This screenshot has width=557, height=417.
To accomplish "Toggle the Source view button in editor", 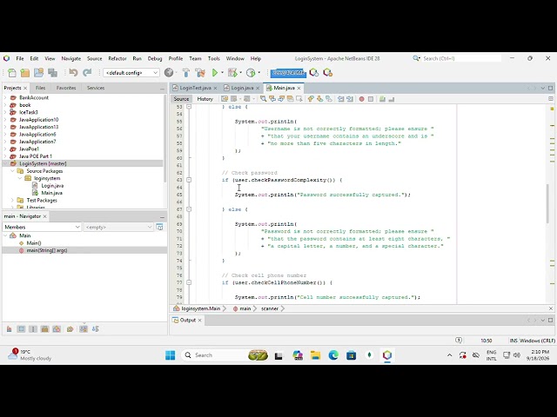I will (181, 99).
